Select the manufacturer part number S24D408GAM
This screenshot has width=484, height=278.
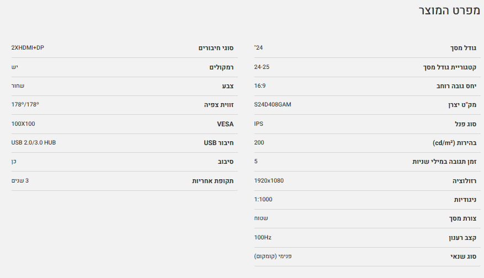273,105
